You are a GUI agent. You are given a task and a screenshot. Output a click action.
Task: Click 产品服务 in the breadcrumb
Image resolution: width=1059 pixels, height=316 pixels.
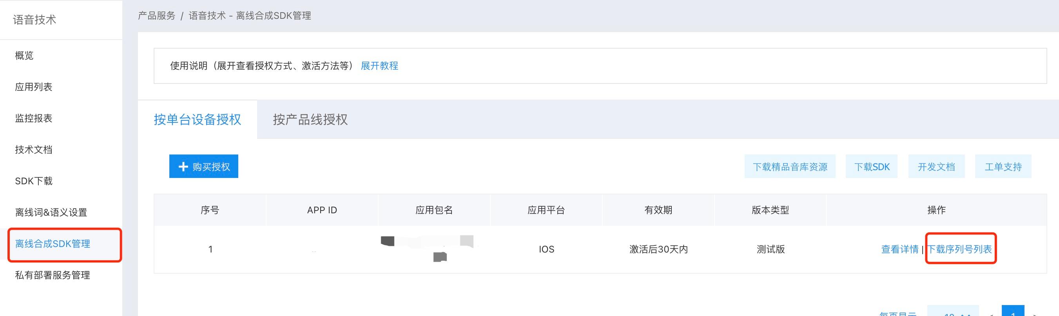click(157, 16)
